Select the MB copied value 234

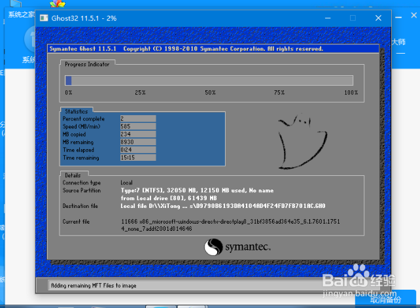tap(138, 134)
